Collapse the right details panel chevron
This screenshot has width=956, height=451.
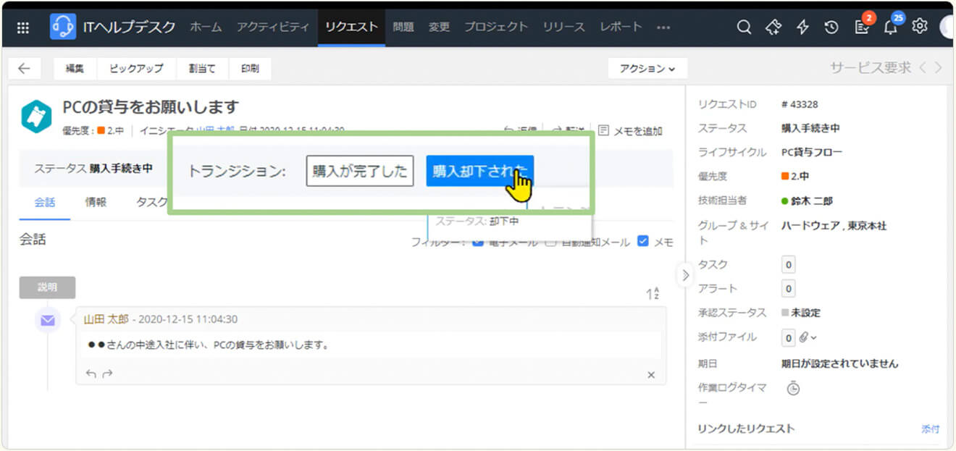coord(685,275)
